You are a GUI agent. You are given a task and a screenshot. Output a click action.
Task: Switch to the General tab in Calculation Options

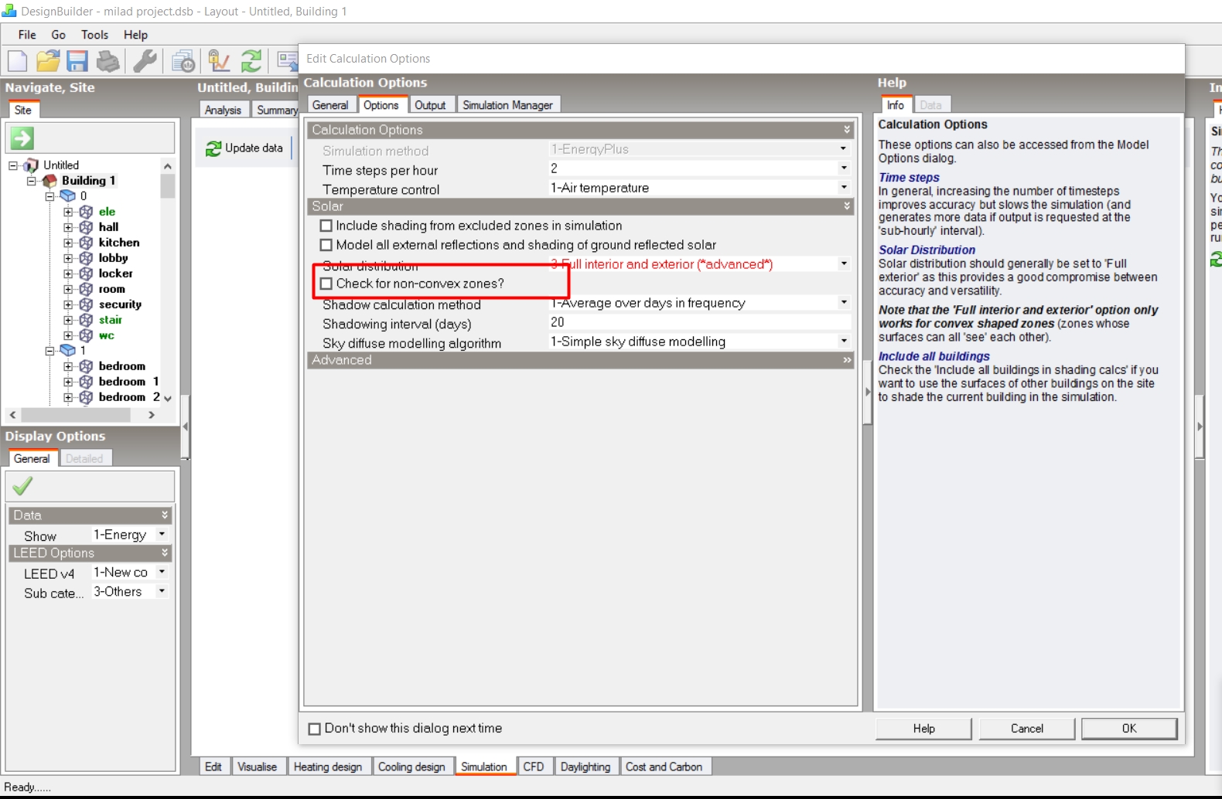(330, 105)
